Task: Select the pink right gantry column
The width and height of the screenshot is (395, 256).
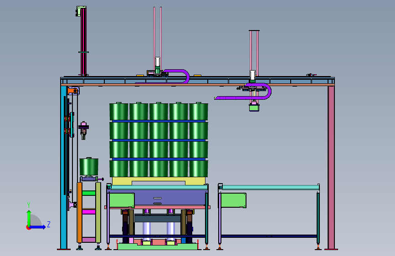Action: pos(331,168)
